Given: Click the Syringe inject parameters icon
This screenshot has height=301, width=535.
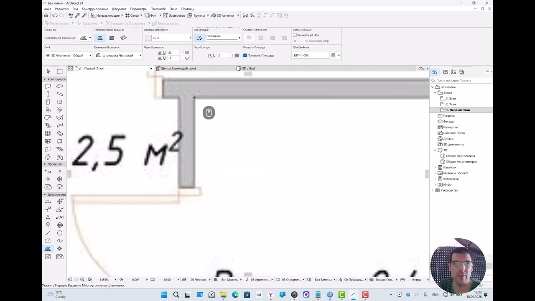Looking at the screenshot, I should 84,15.
